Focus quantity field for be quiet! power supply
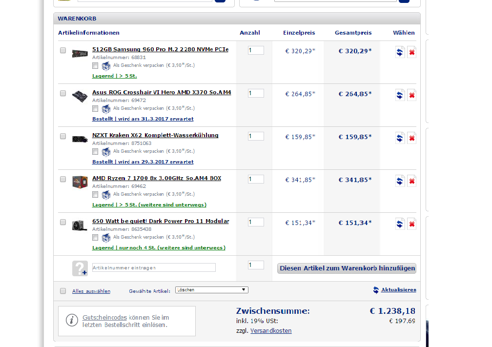Image resolution: width=492 pixels, height=347 pixels. click(256, 222)
